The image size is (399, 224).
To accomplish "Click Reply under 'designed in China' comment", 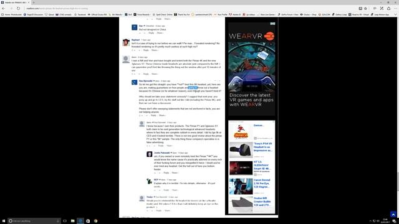I will pos(151,33).
